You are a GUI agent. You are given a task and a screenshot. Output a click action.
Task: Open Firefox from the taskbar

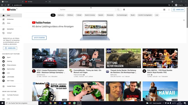point(70,103)
